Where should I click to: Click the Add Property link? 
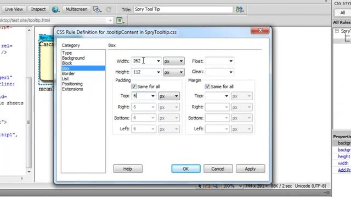pyautogui.click(x=344, y=170)
